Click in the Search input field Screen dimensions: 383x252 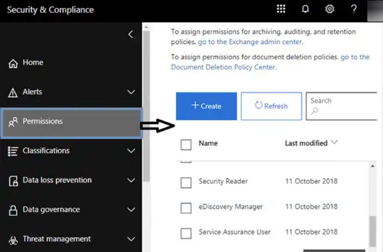pyautogui.click(x=341, y=106)
